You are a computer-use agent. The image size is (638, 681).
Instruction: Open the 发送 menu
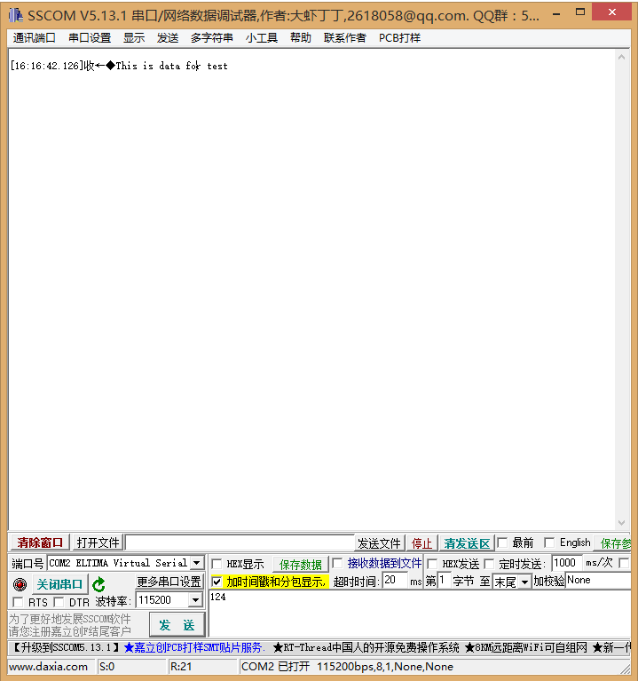[168, 38]
